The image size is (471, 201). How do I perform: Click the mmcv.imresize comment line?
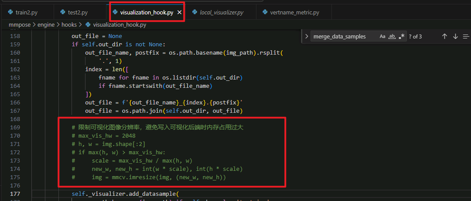point(149,177)
